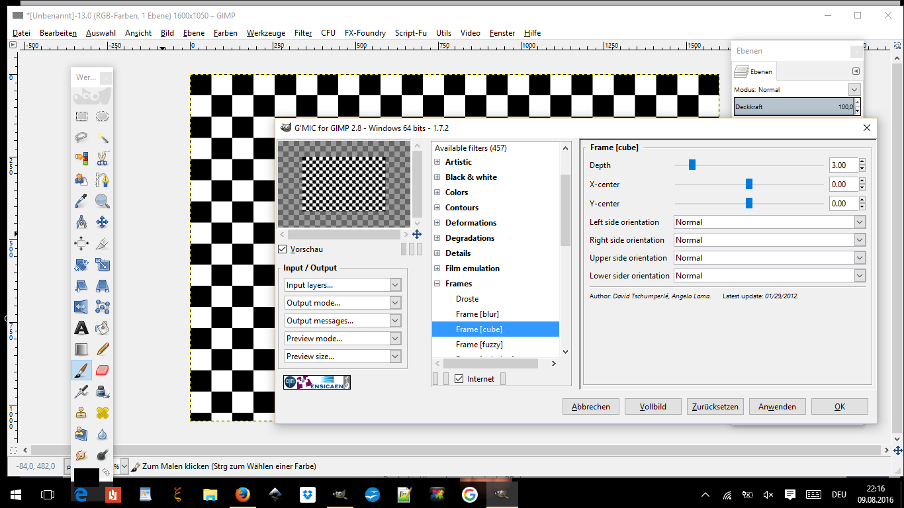This screenshot has height=508, width=904.
Task: Collapse the Frames filter category
Action: coord(437,284)
